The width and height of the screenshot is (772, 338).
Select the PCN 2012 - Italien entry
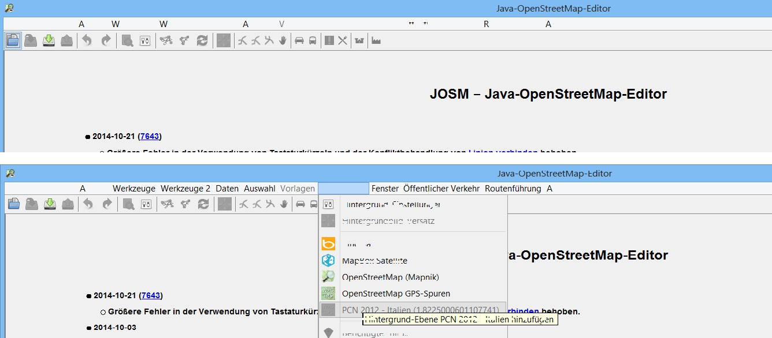click(x=413, y=310)
